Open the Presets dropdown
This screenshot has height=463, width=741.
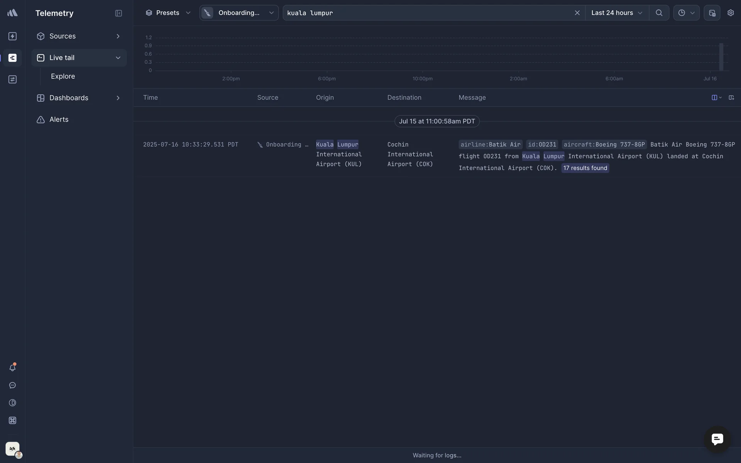(x=168, y=13)
